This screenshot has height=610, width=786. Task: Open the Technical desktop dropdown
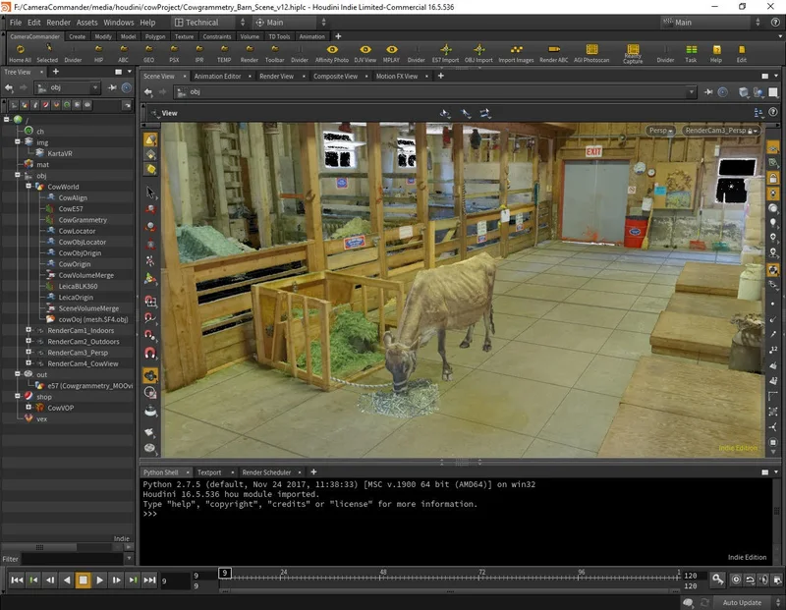pos(209,22)
